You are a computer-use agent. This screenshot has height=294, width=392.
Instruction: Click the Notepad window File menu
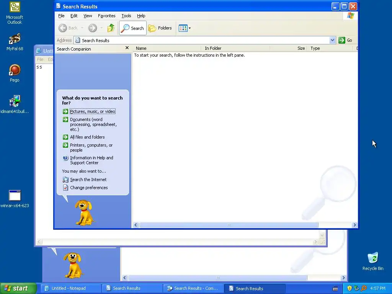[40, 59]
